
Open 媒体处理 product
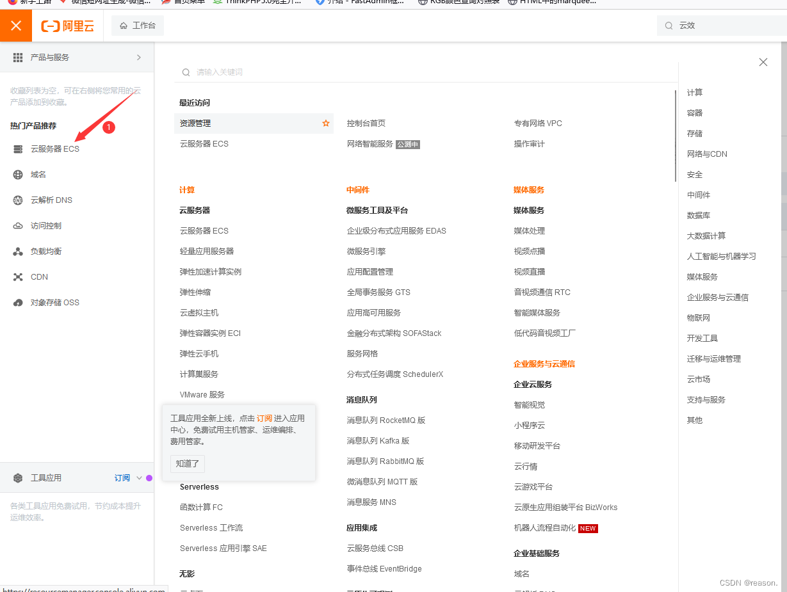[x=530, y=231]
